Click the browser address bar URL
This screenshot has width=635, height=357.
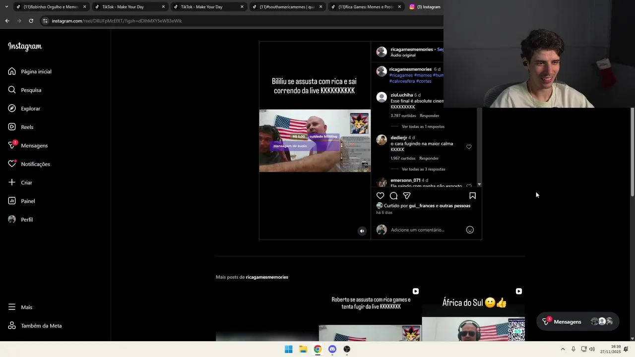[117, 21]
